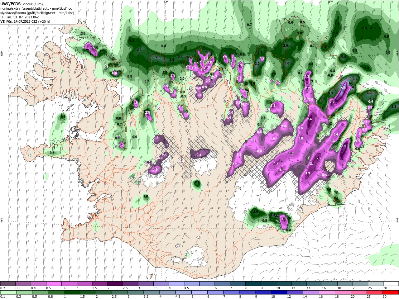This screenshot has width=399, height=299.
Task: Click the white 30+ swatch ending the sleet/snow scale
Action: [x=391, y=284]
